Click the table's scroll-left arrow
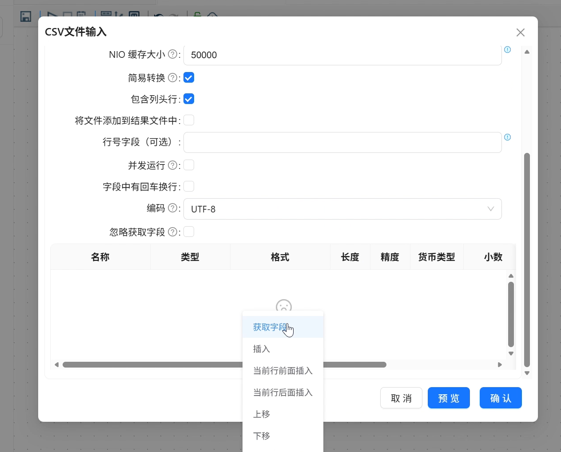This screenshot has height=452, width=561. coord(56,365)
